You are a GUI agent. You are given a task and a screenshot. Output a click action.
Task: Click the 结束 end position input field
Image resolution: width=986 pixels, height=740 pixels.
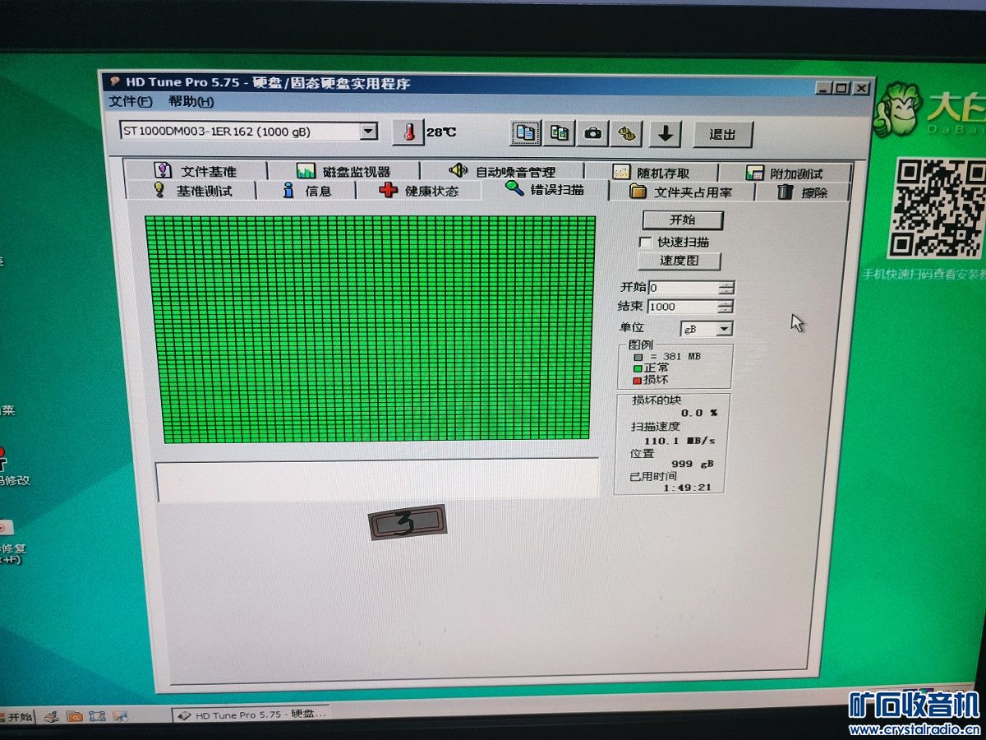tap(682, 307)
